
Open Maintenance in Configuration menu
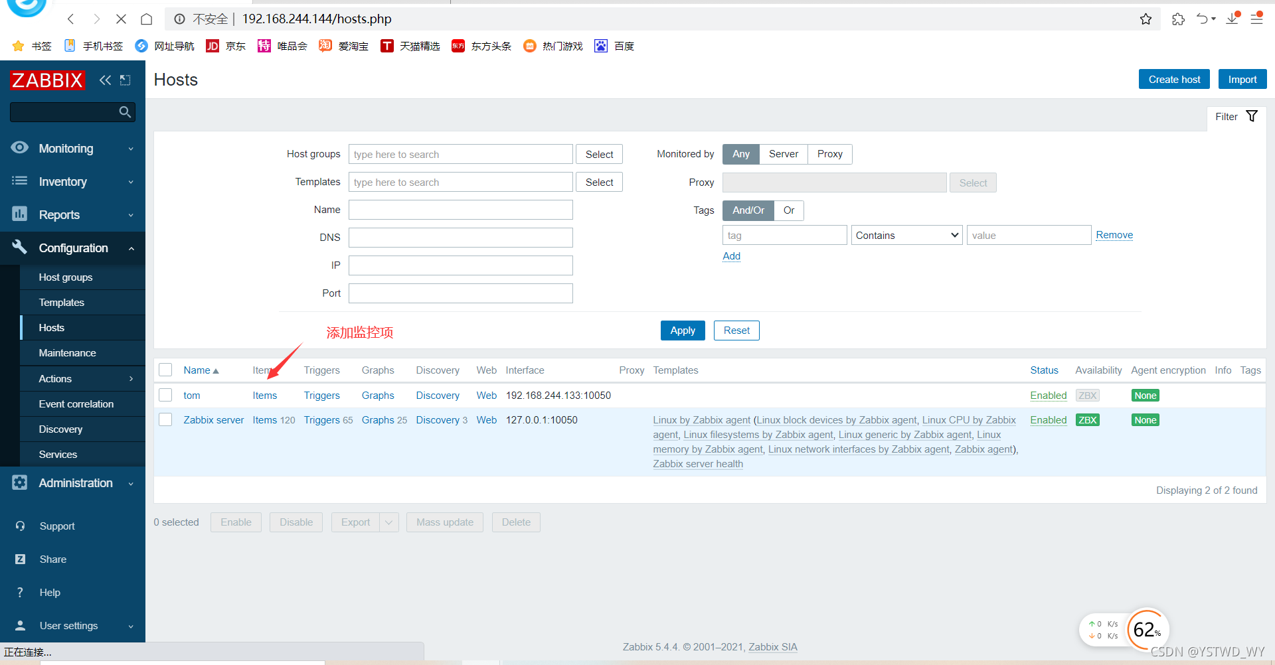click(67, 353)
